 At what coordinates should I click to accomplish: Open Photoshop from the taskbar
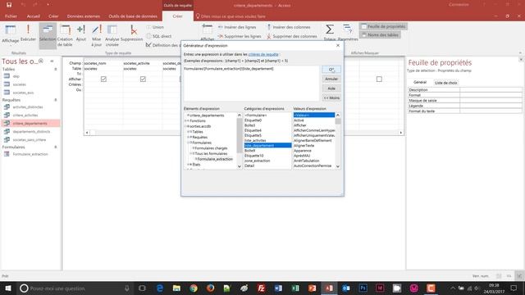point(363,288)
